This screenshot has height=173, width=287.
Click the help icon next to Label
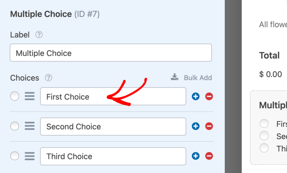click(39, 35)
